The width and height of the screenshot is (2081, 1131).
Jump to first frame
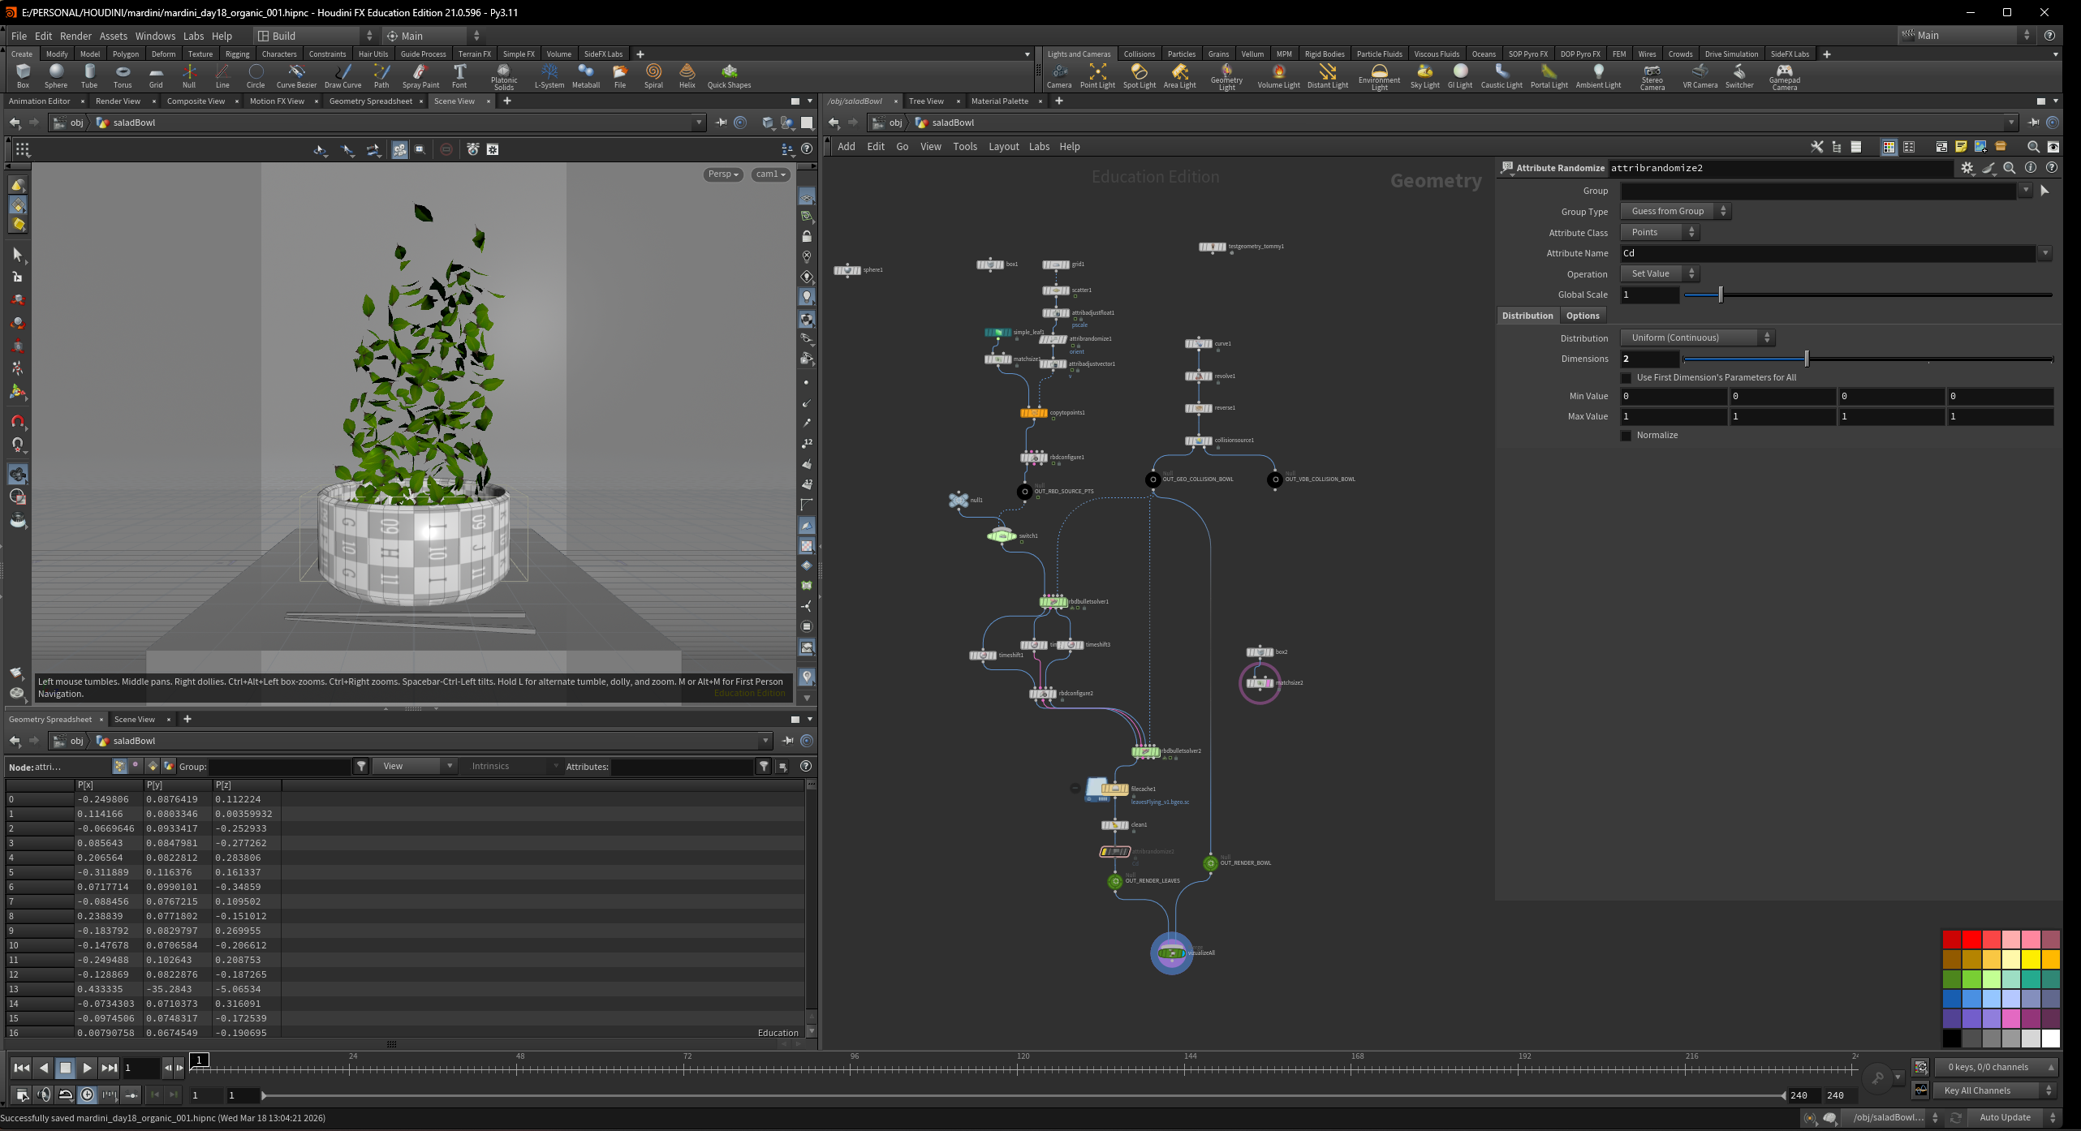tap(22, 1069)
